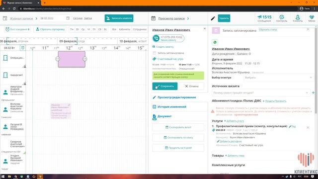Click person icon of Волкова Анастасия Юрьевна
The height and width of the screenshot is (179, 318).
5,109
